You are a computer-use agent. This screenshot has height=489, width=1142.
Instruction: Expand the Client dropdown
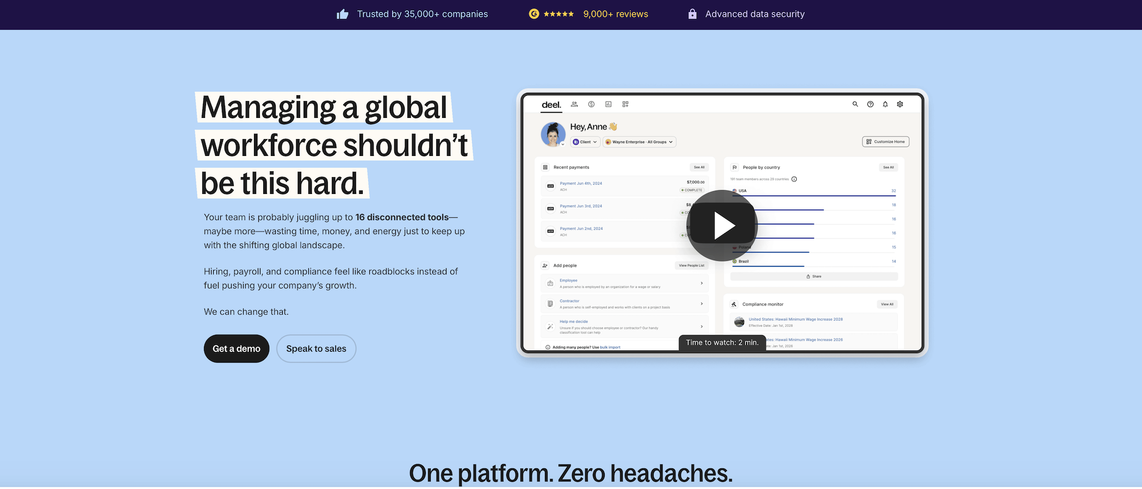click(585, 142)
